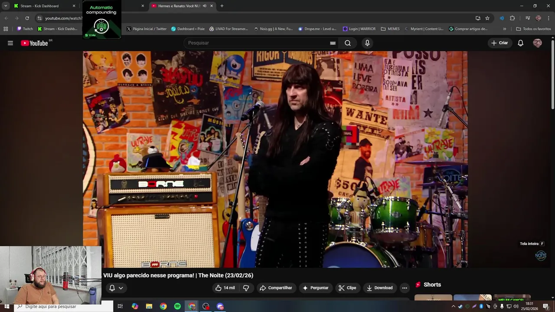Open File Explorer from taskbar

(x=149, y=306)
